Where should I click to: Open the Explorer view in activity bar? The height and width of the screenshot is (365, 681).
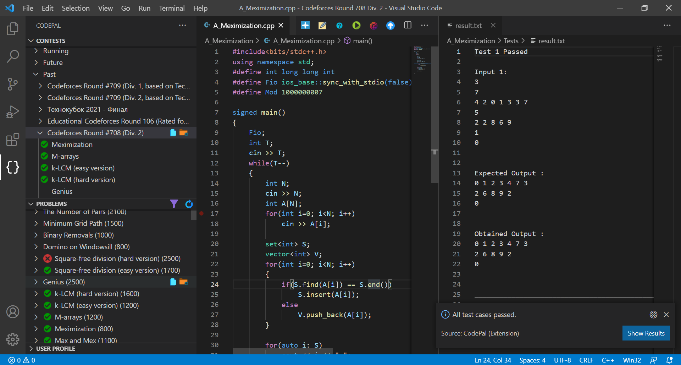[x=13, y=29]
